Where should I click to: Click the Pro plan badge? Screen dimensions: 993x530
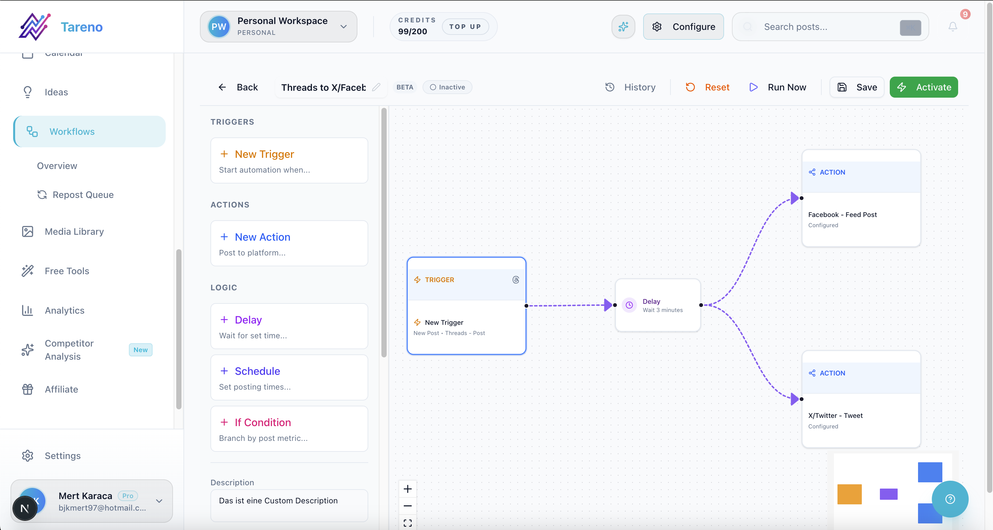tap(128, 496)
